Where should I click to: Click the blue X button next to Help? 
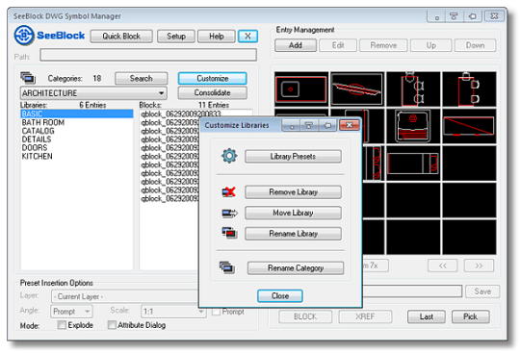click(x=247, y=37)
